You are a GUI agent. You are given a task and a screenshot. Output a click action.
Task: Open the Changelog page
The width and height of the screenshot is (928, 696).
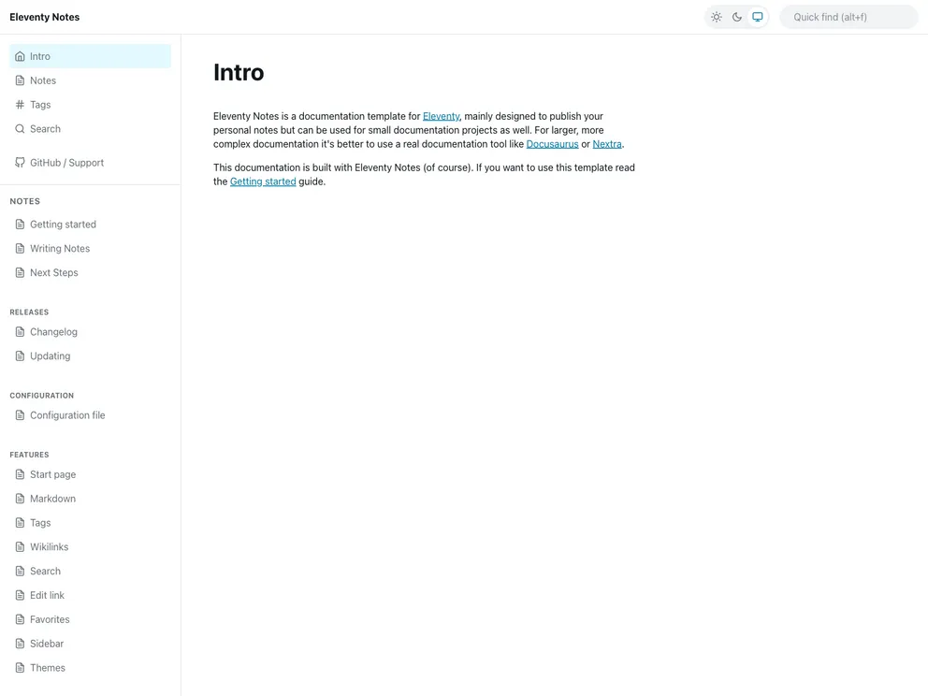click(x=91, y=332)
